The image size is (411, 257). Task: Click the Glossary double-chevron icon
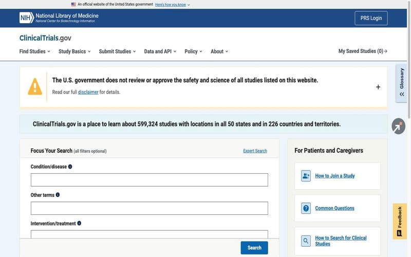pos(402,94)
